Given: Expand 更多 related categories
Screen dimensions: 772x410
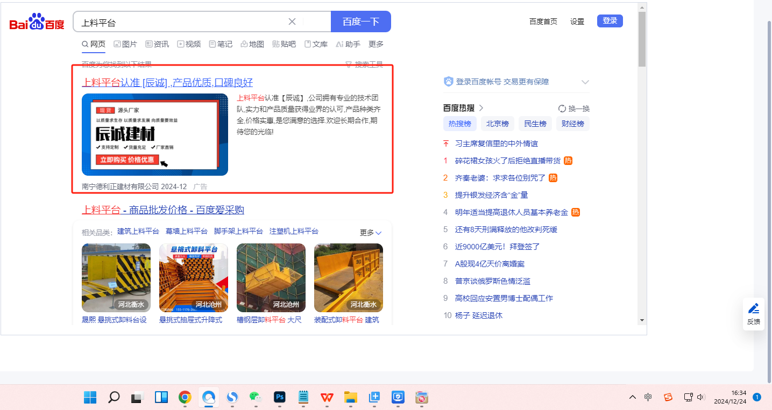Looking at the screenshot, I should click(x=371, y=233).
